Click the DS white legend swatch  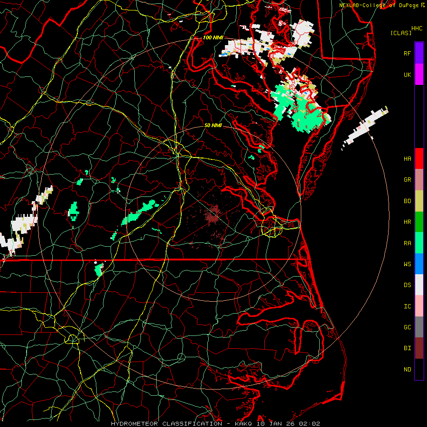coord(419,285)
